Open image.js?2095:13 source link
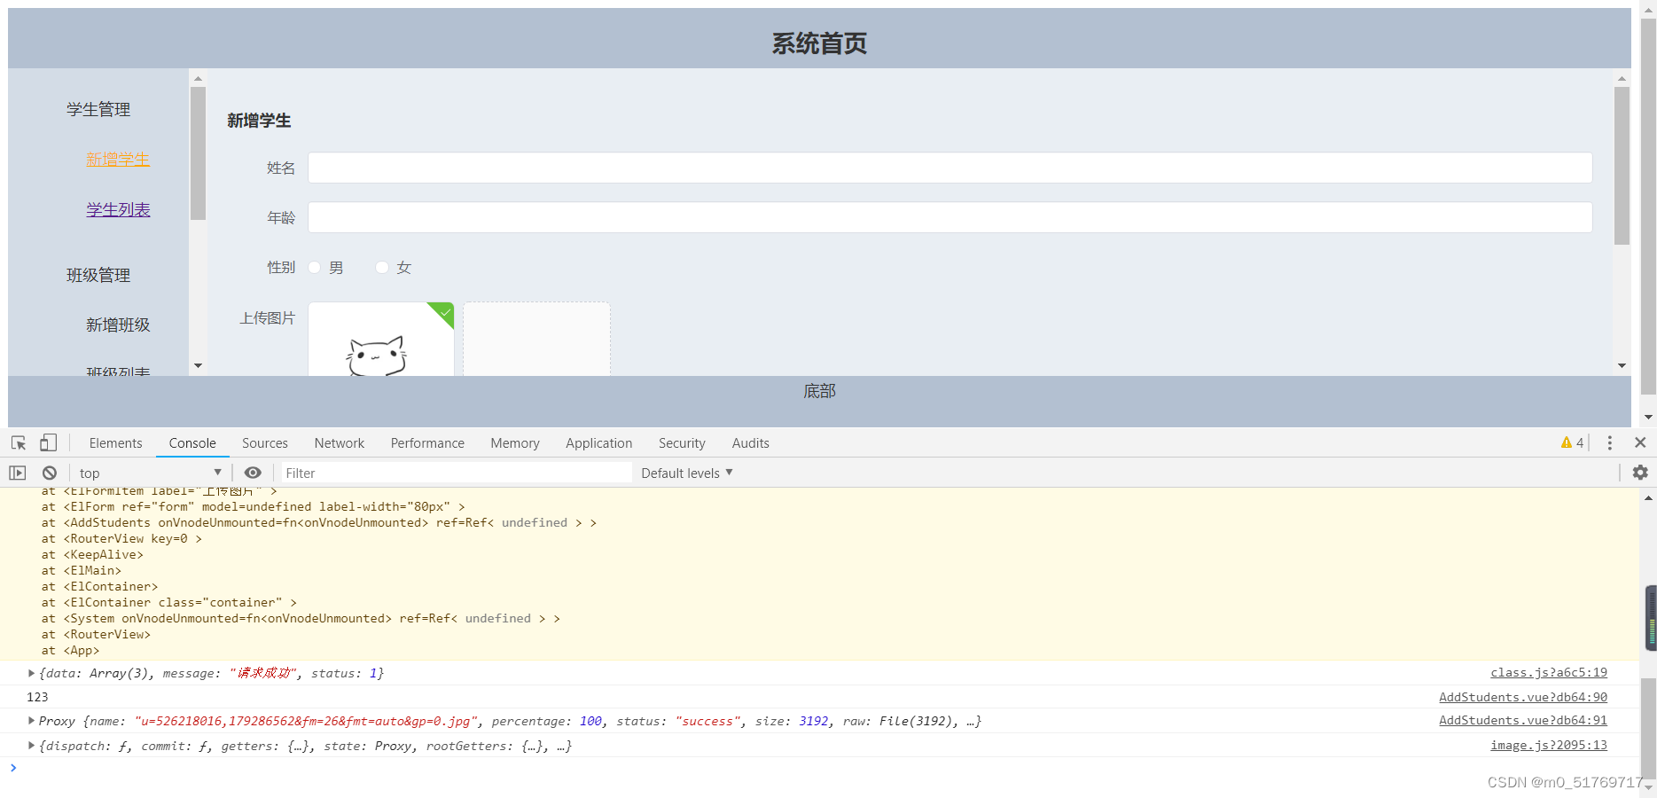This screenshot has height=798, width=1657. (1549, 746)
